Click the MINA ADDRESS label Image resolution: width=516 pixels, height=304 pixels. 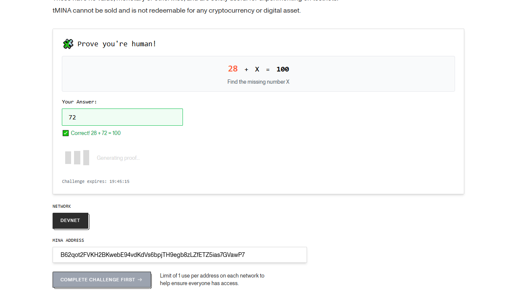(x=68, y=241)
